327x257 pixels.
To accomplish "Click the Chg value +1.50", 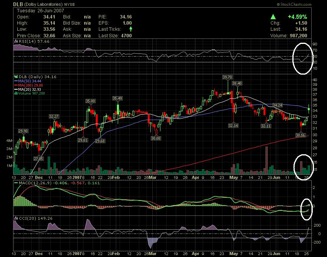I will coord(301,23).
